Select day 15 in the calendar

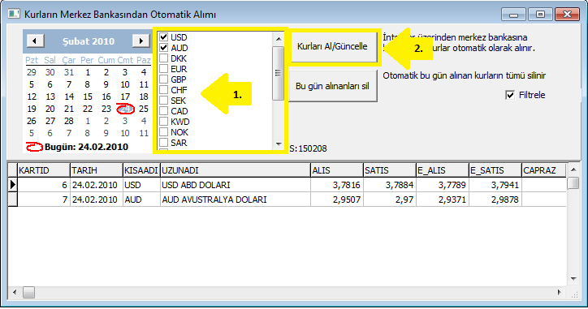coord(88,97)
